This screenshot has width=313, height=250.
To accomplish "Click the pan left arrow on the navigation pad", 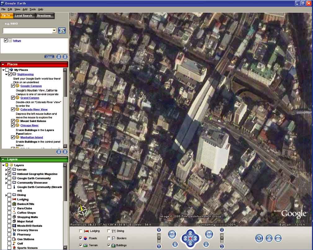I will pos(185,239).
